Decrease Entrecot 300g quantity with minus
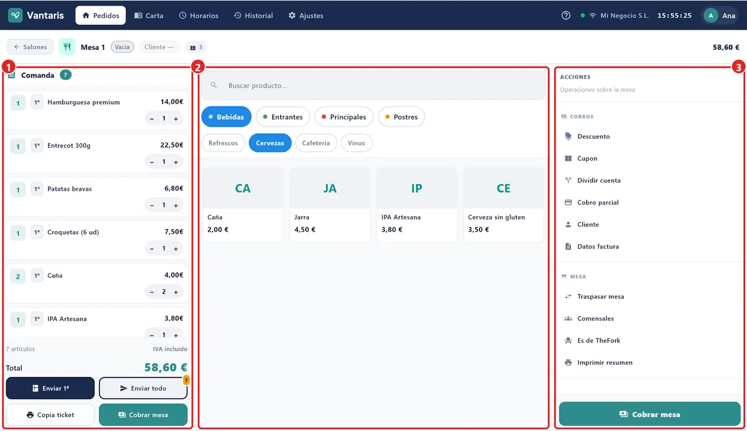Viewport: 747px width, 431px height. pyautogui.click(x=152, y=162)
